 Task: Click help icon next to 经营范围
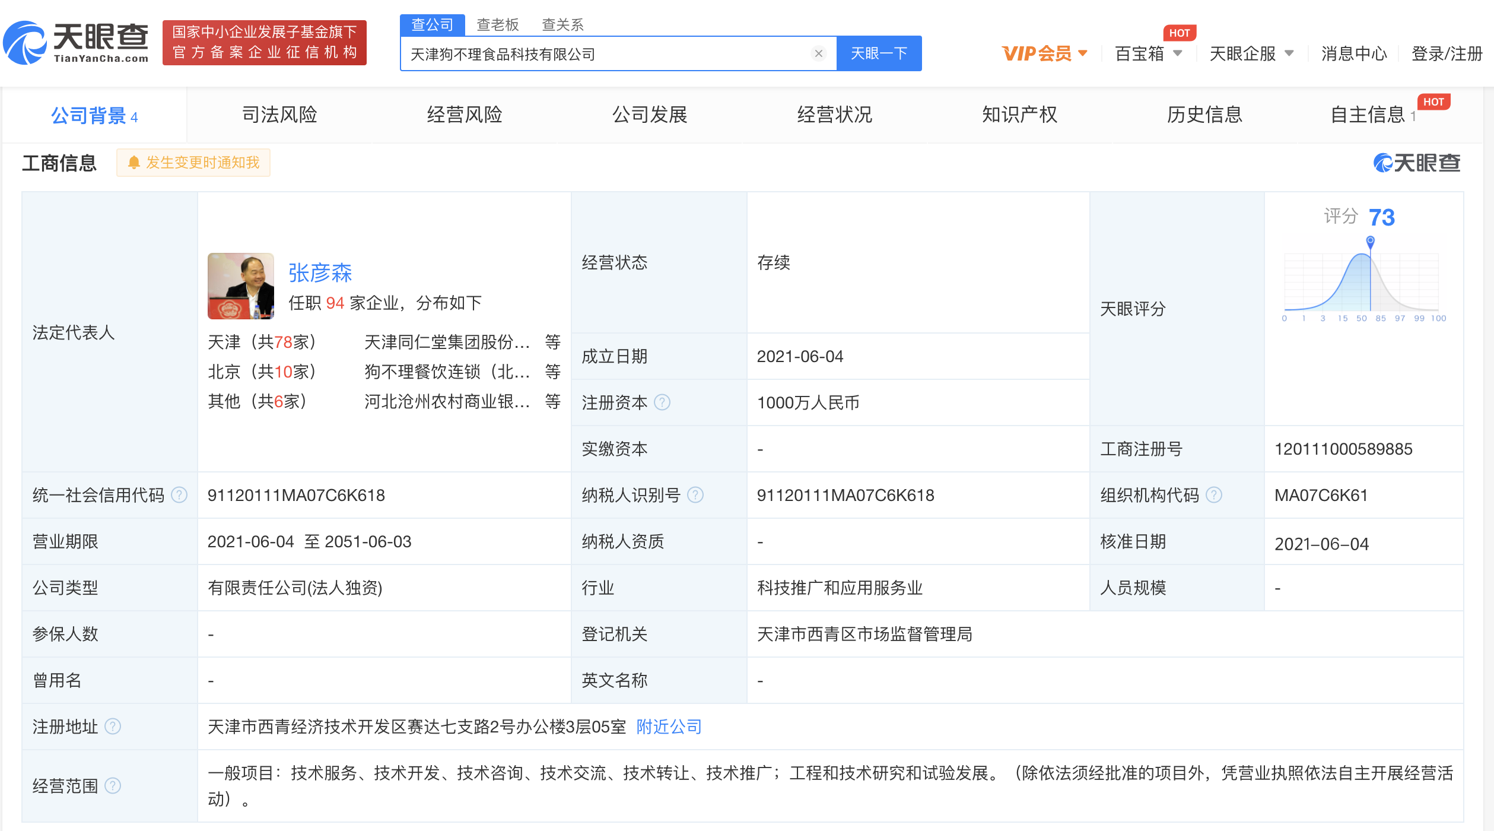[112, 786]
